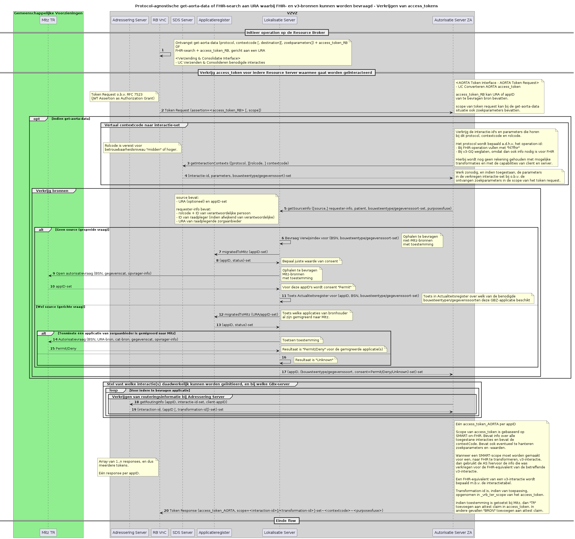Select the Adressering Server participant box

pos(129,20)
